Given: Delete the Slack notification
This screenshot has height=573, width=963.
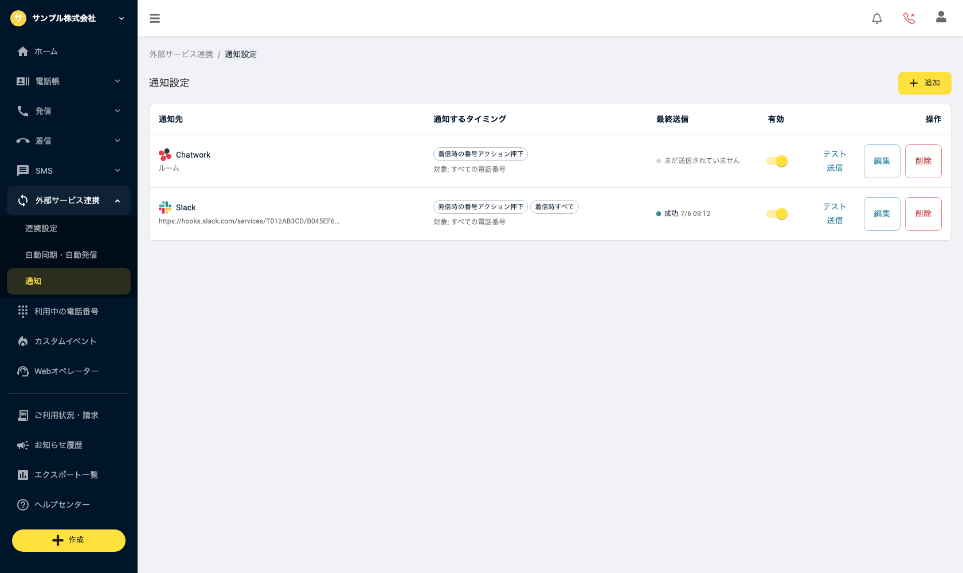Looking at the screenshot, I should point(923,214).
